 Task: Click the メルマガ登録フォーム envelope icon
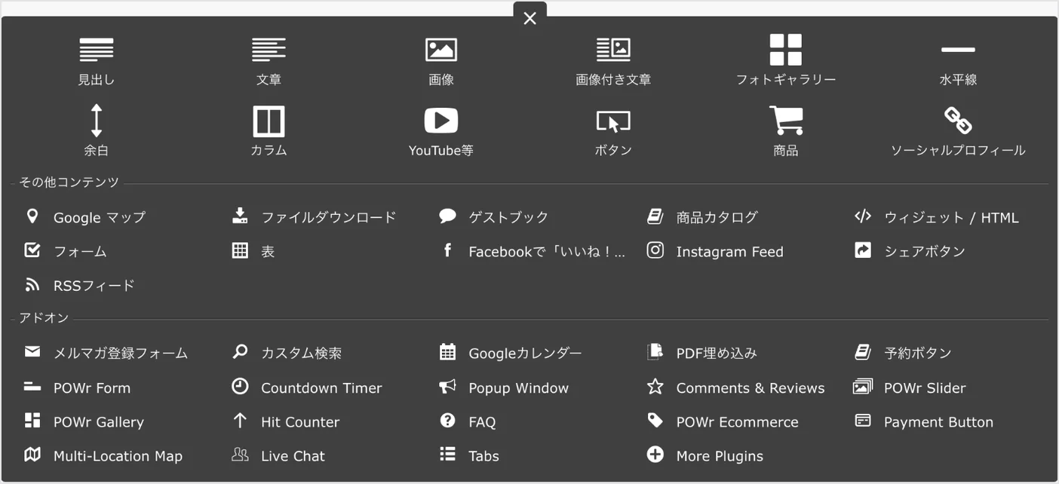(32, 352)
